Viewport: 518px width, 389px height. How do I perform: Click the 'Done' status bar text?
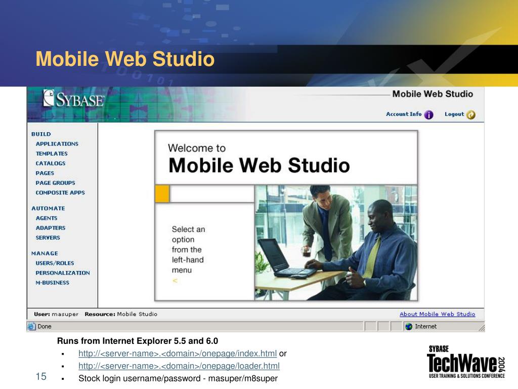[45, 327]
